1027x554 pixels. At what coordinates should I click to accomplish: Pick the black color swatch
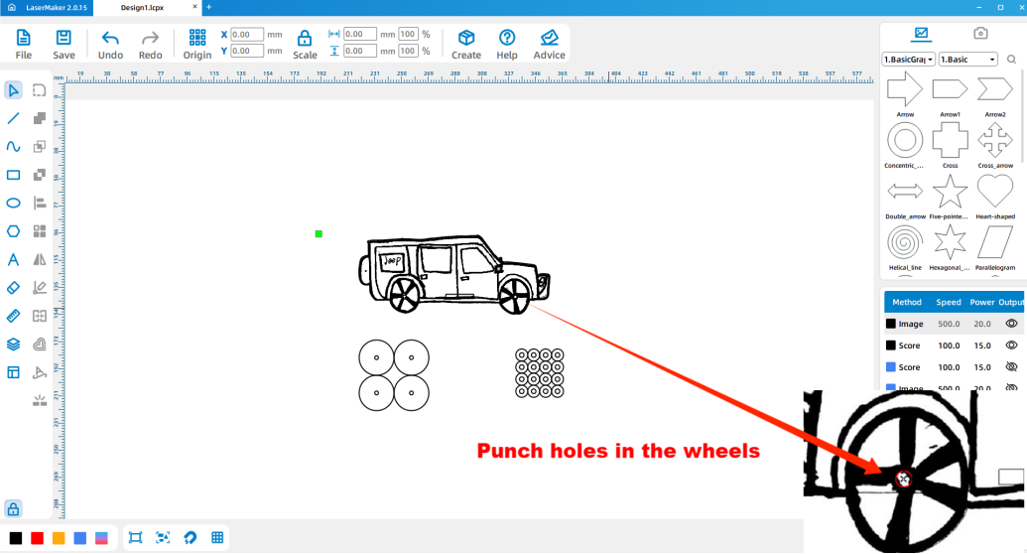coord(16,538)
